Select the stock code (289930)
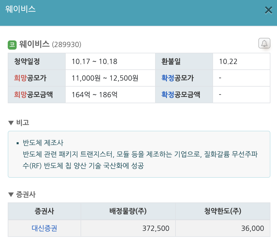The width and height of the screenshot is (277, 242). tap(67, 44)
